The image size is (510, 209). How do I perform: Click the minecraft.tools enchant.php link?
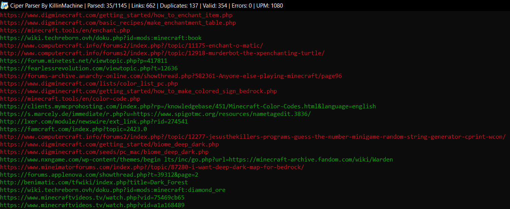[x=65, y=30]
